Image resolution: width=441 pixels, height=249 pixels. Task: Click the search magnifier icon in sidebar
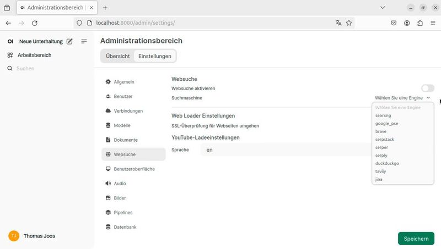coord(10,68)
